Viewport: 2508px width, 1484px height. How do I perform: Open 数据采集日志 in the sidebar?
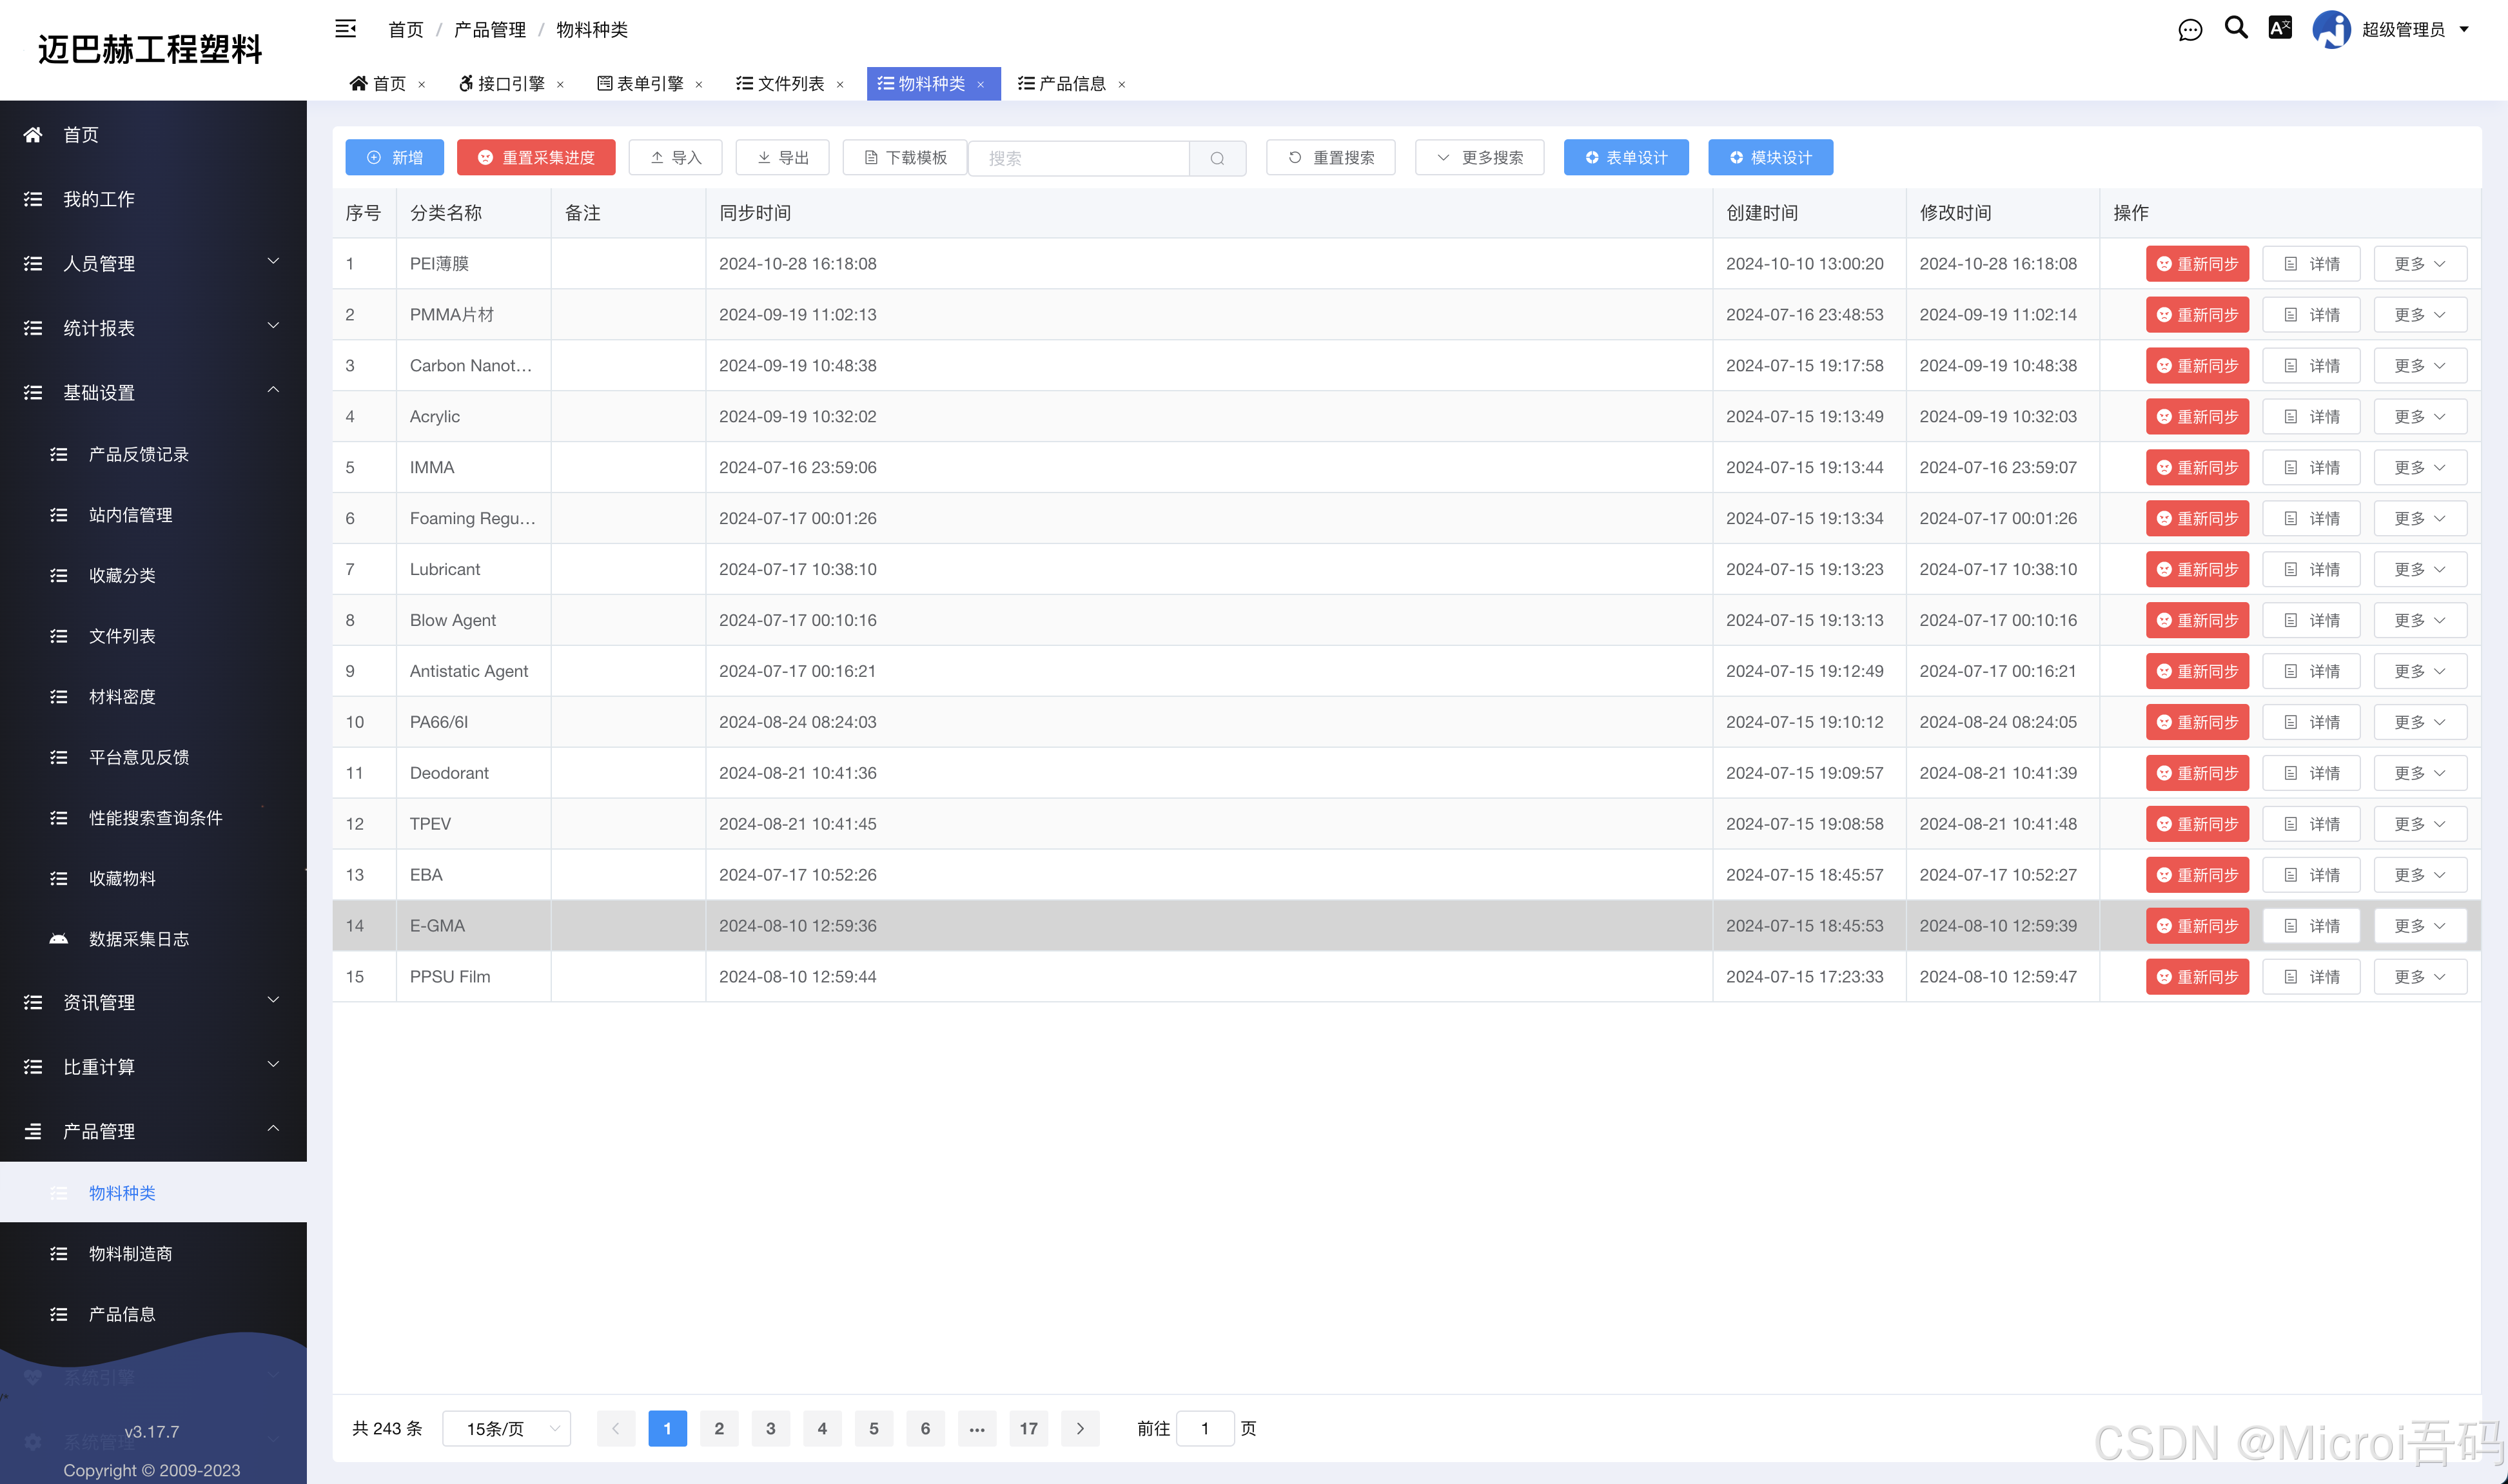pos(138,939)
